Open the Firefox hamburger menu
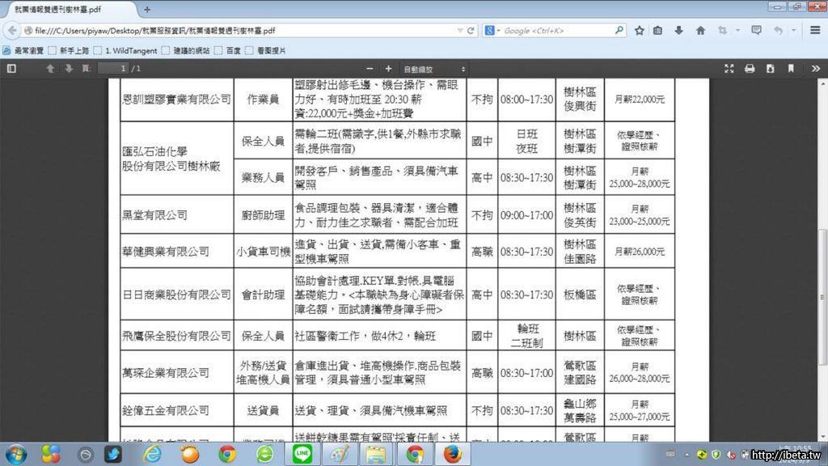 (x=815, y=31)
